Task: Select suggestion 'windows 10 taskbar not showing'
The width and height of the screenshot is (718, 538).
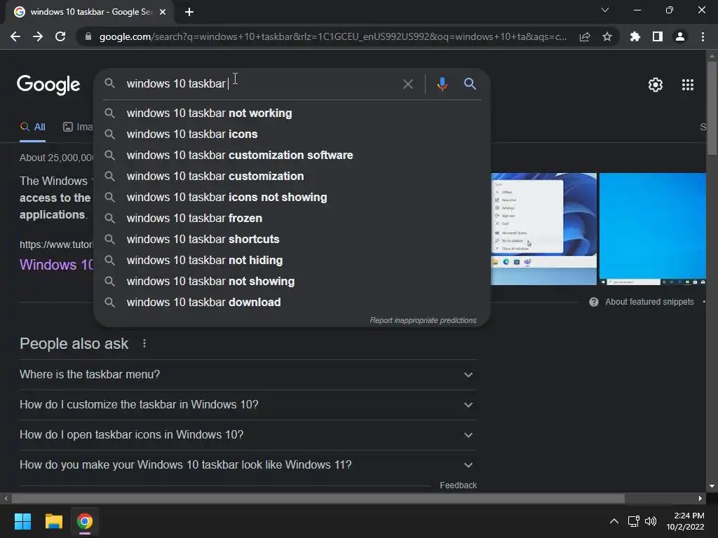Action: 292,282
